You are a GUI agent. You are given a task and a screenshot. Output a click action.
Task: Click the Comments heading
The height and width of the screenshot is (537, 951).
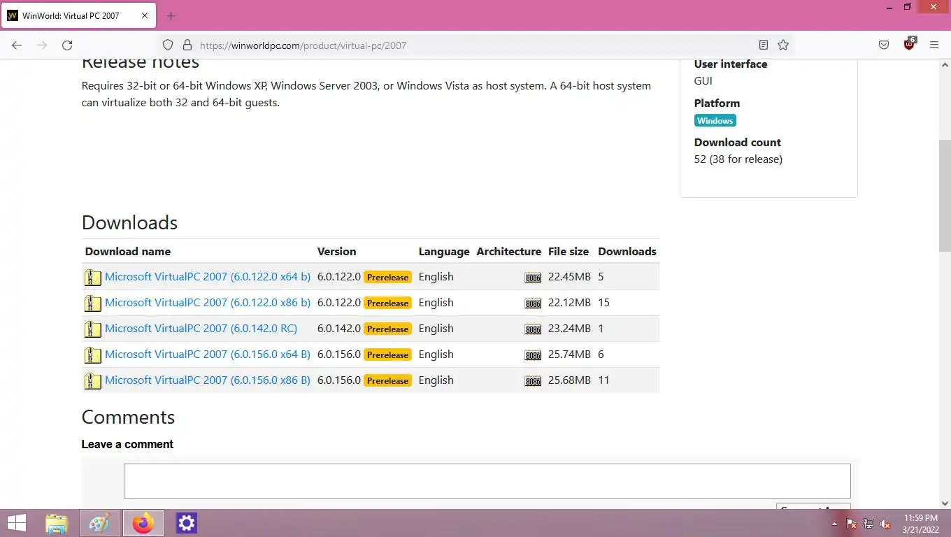pyautogui.click(x=128, y=417)
